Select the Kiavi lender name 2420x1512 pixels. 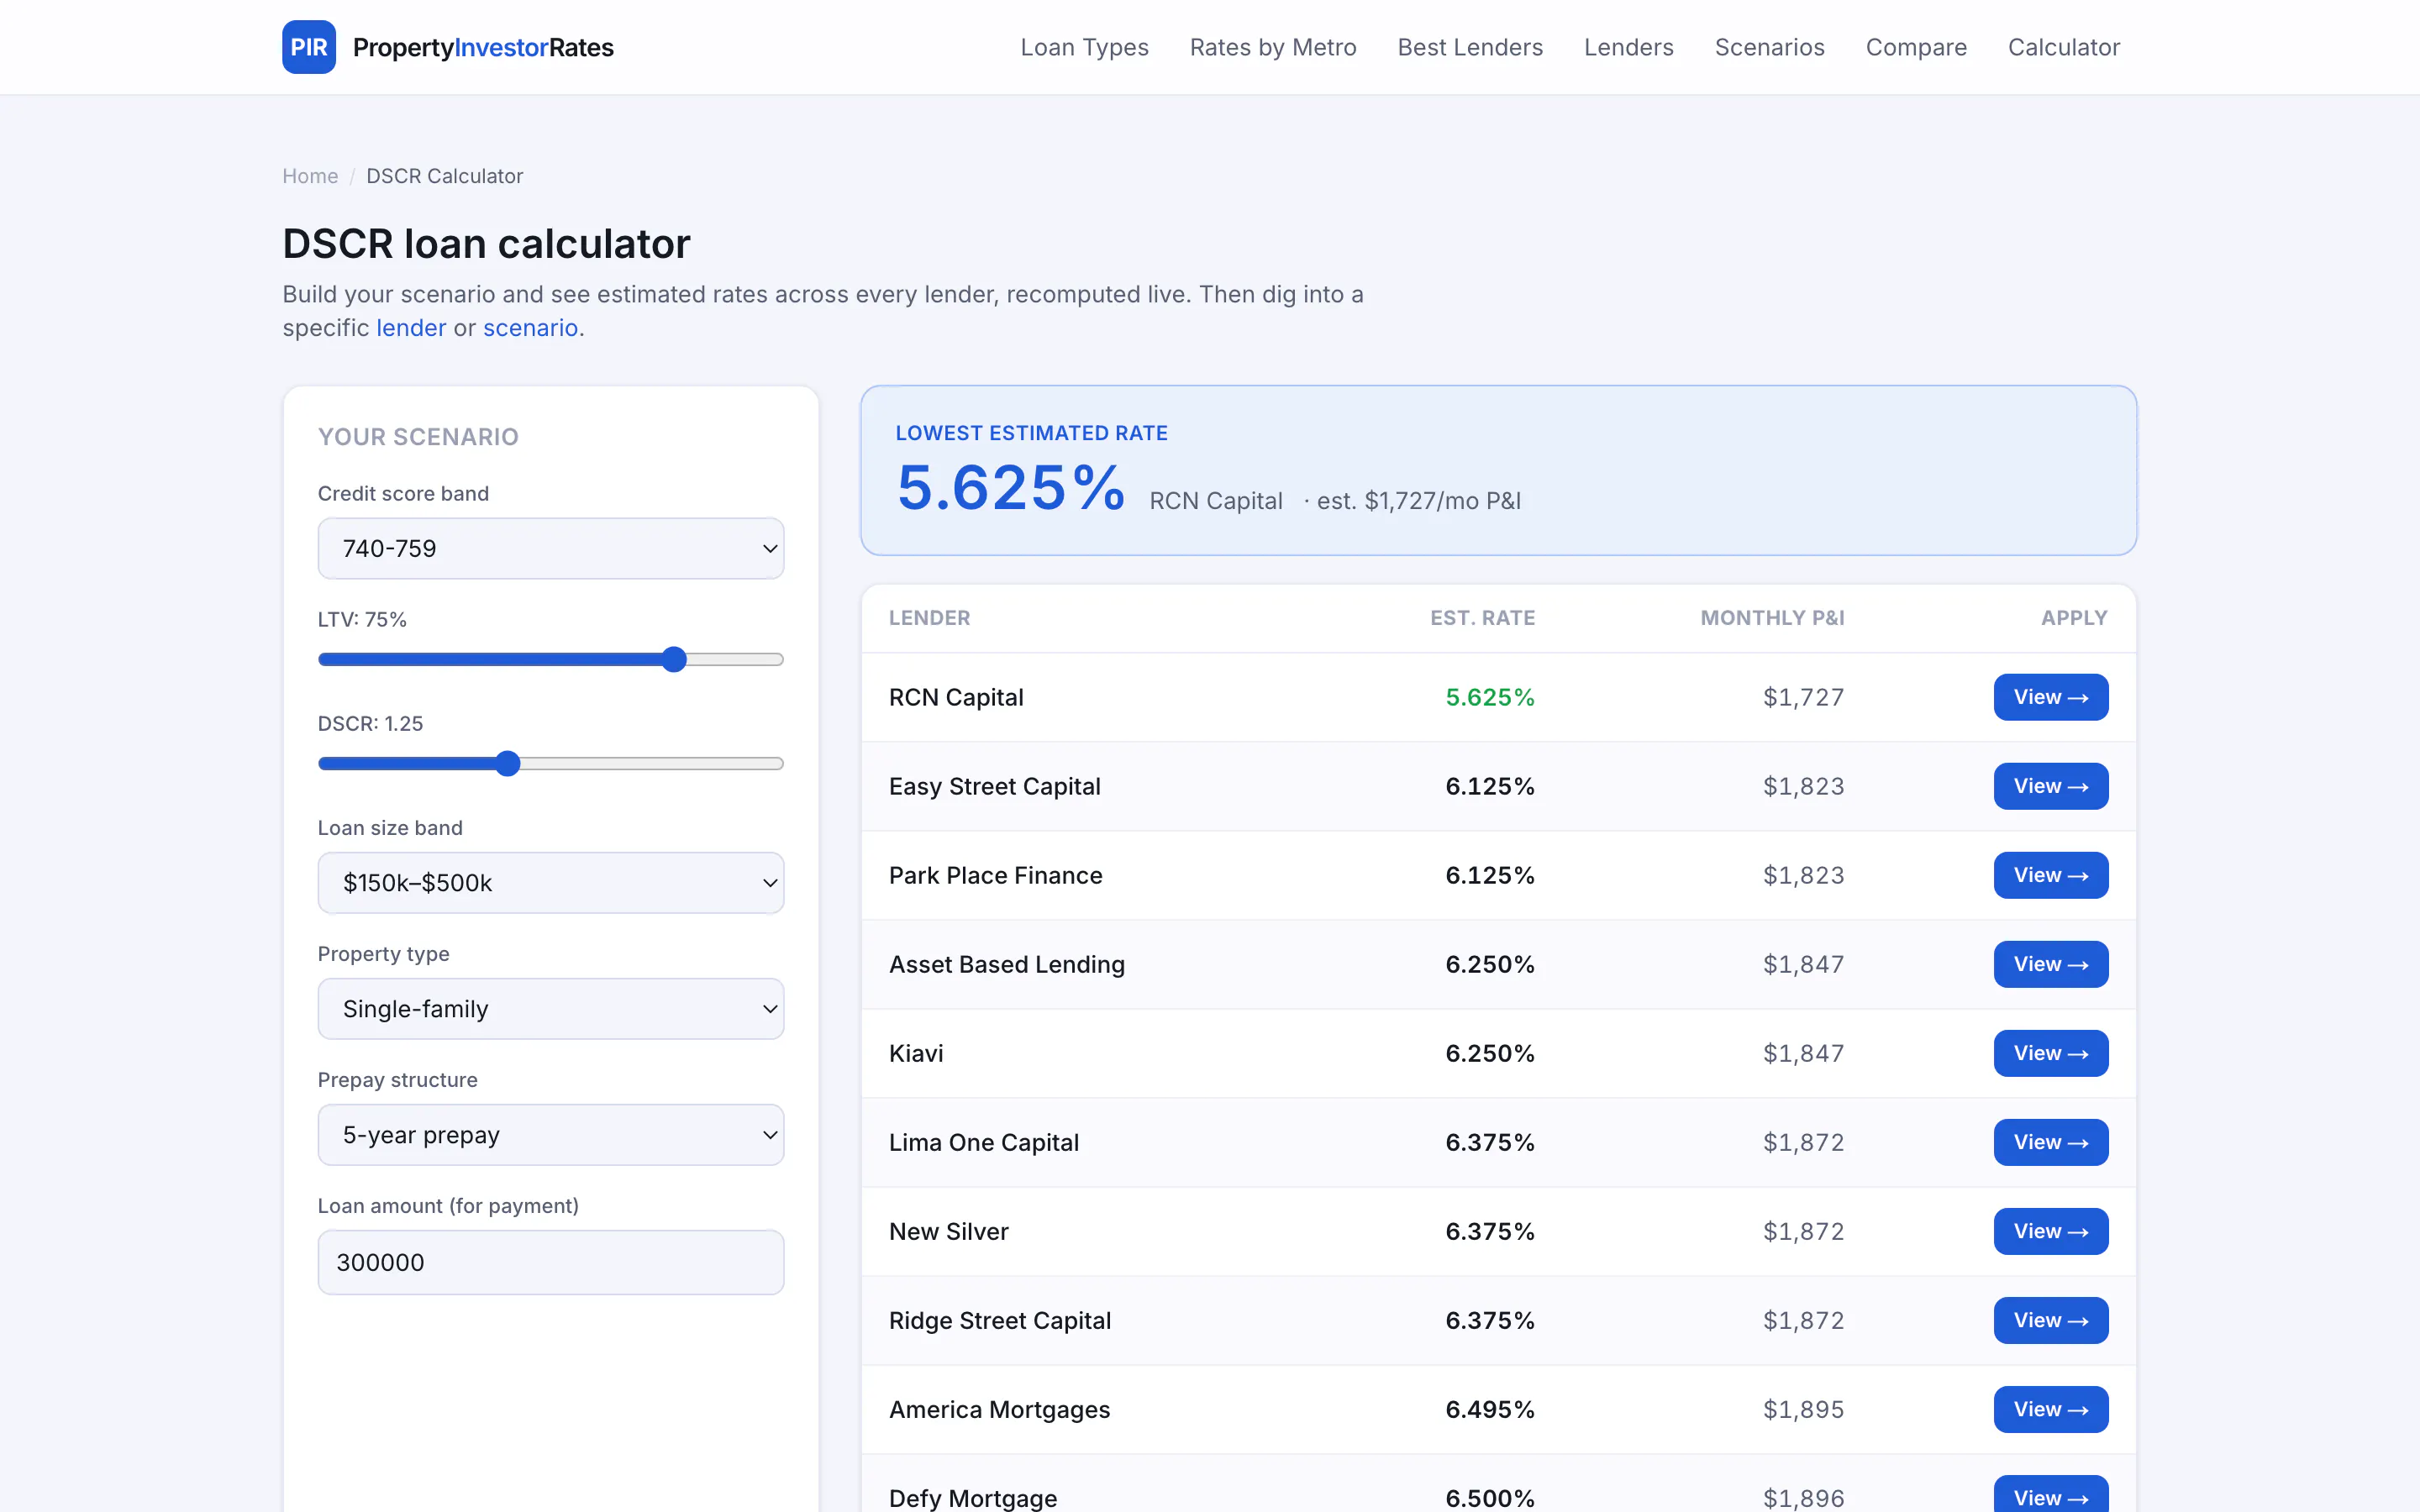(916, 1053)
